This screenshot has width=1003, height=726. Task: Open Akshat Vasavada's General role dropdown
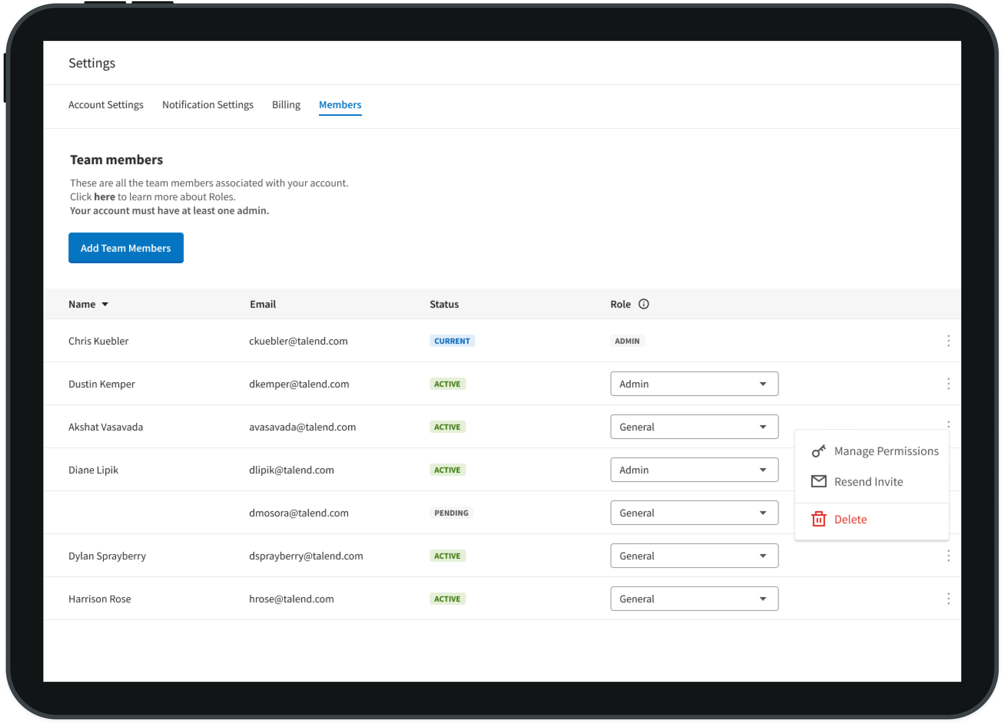point(694,426)
